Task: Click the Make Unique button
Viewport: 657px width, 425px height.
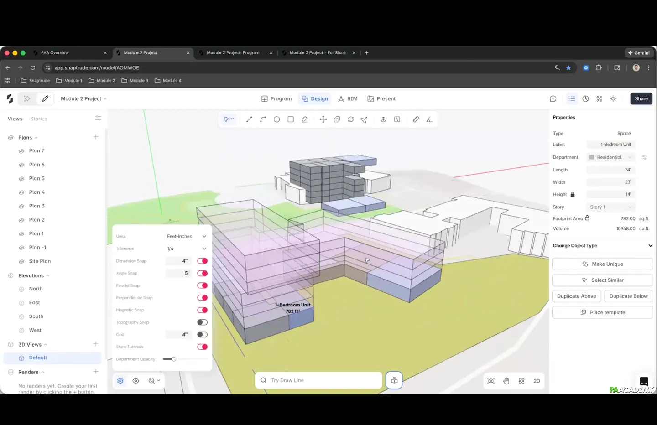Action: tap(602, 264)
